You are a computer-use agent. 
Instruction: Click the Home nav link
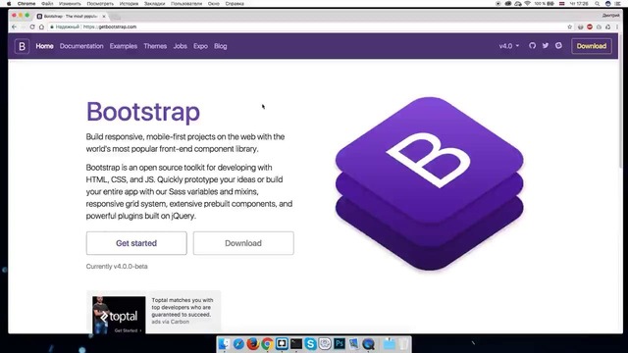coord(44,46)
